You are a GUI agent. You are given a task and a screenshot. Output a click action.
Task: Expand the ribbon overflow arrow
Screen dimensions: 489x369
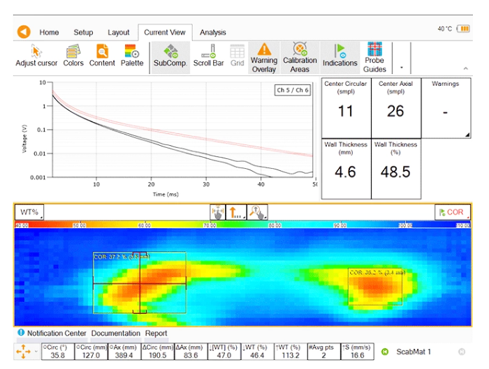tap(401, 68)
